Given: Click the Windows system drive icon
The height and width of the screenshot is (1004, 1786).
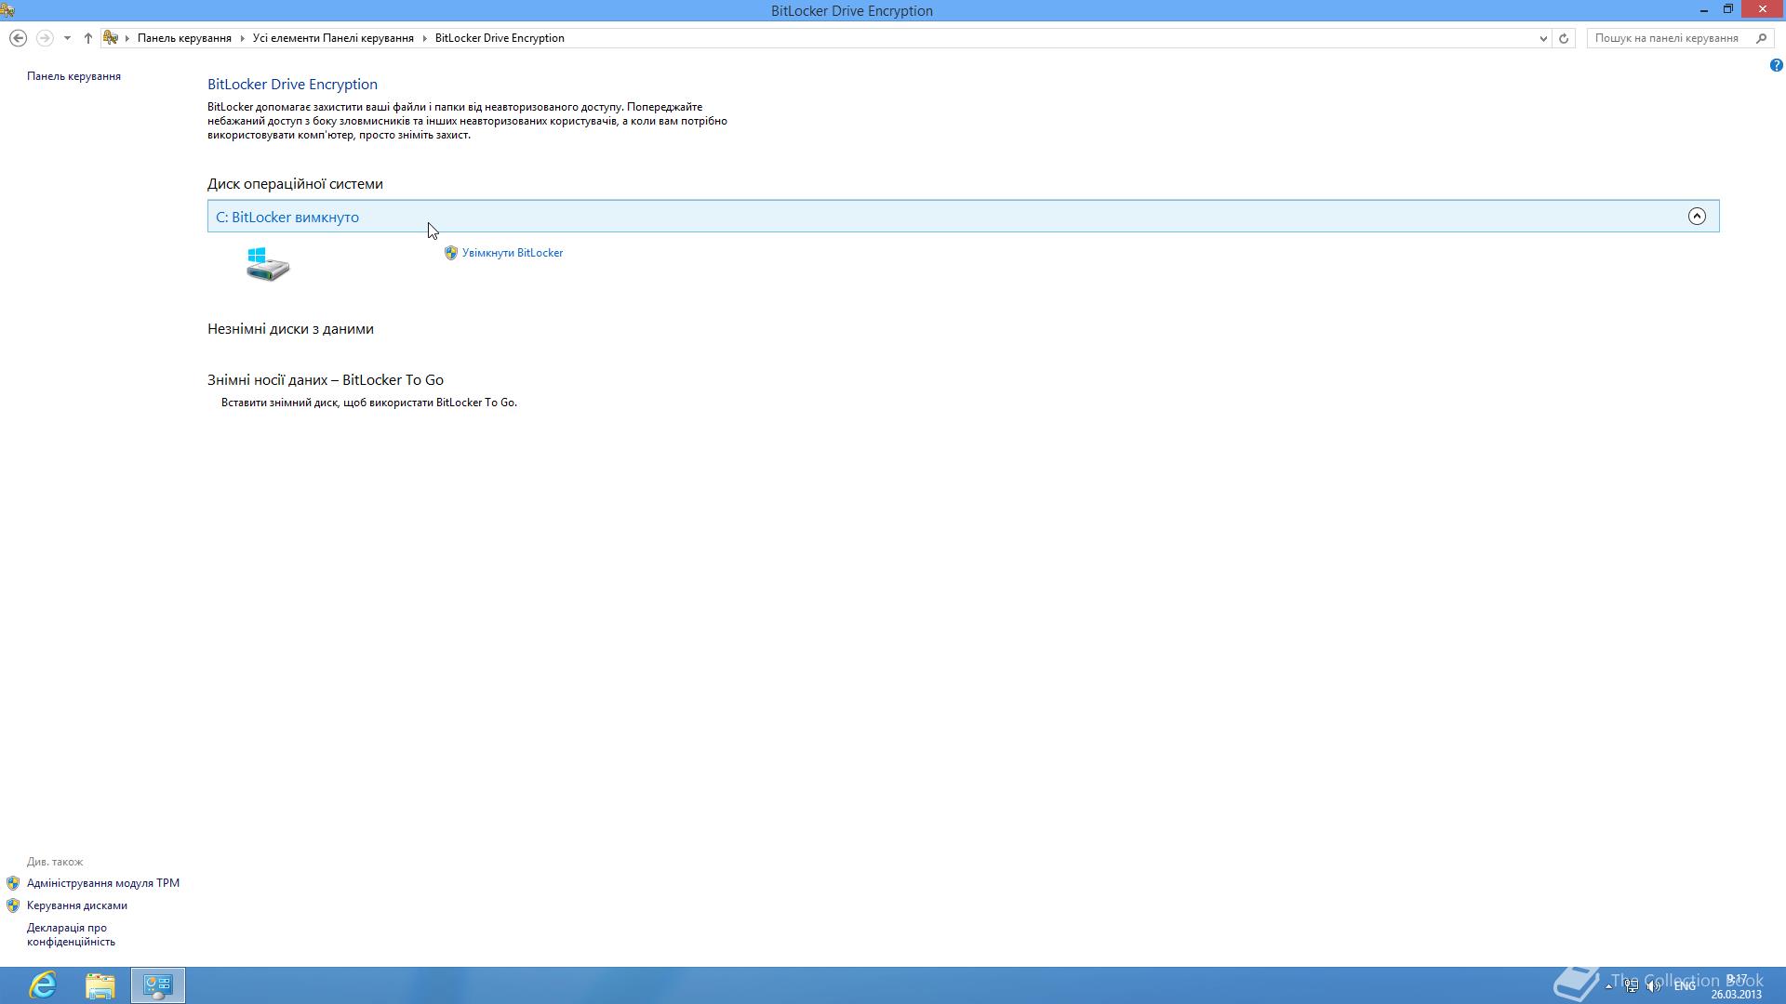Looking at the screenshot, I should pyautogui.click(x=268, y=264).
